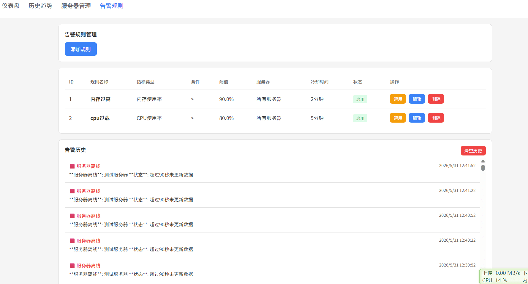Disable the cpu过载 rule with 禁用
Image resolution: width=528 pixels, height=284 pixels.
[x=398, y=118]
